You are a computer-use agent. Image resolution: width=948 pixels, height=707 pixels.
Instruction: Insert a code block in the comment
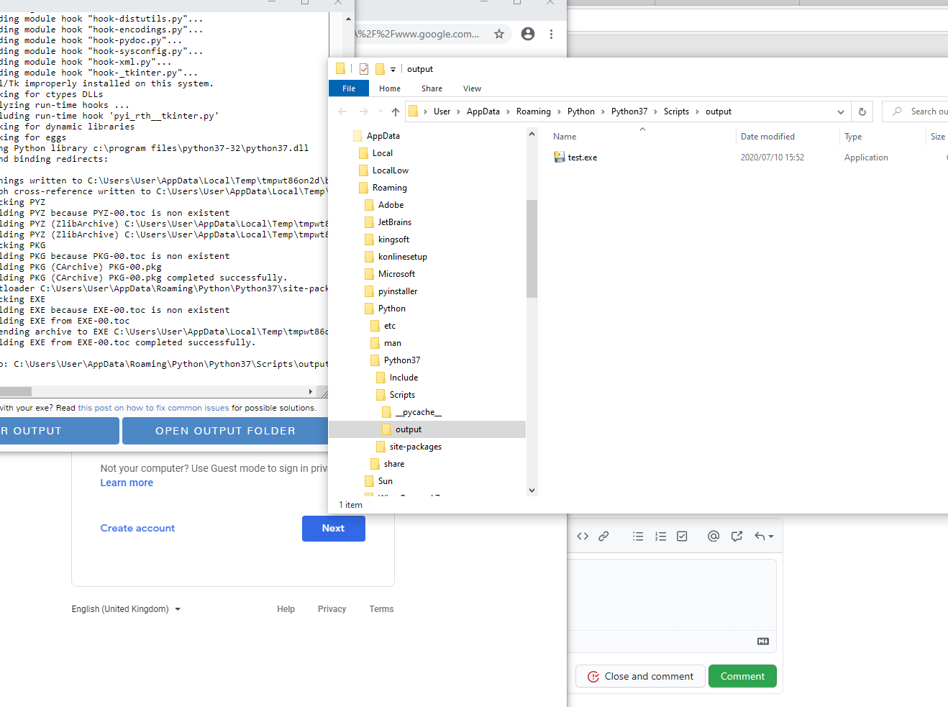583,536
